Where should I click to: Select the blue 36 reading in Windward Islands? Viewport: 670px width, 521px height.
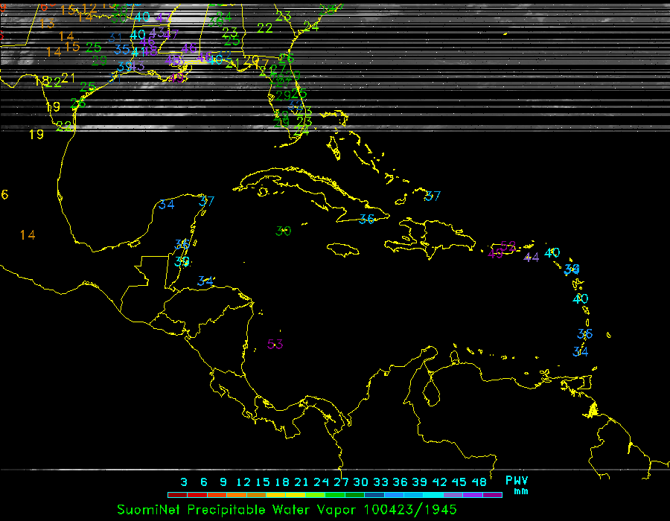584,334
